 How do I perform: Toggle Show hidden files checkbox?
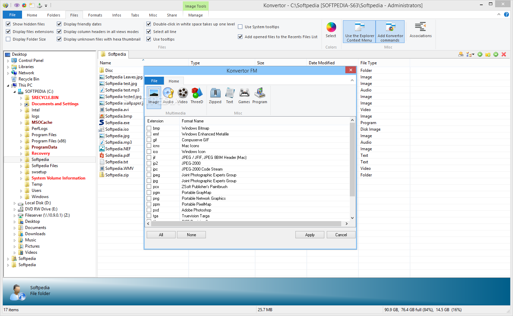(x=8, y=24)
